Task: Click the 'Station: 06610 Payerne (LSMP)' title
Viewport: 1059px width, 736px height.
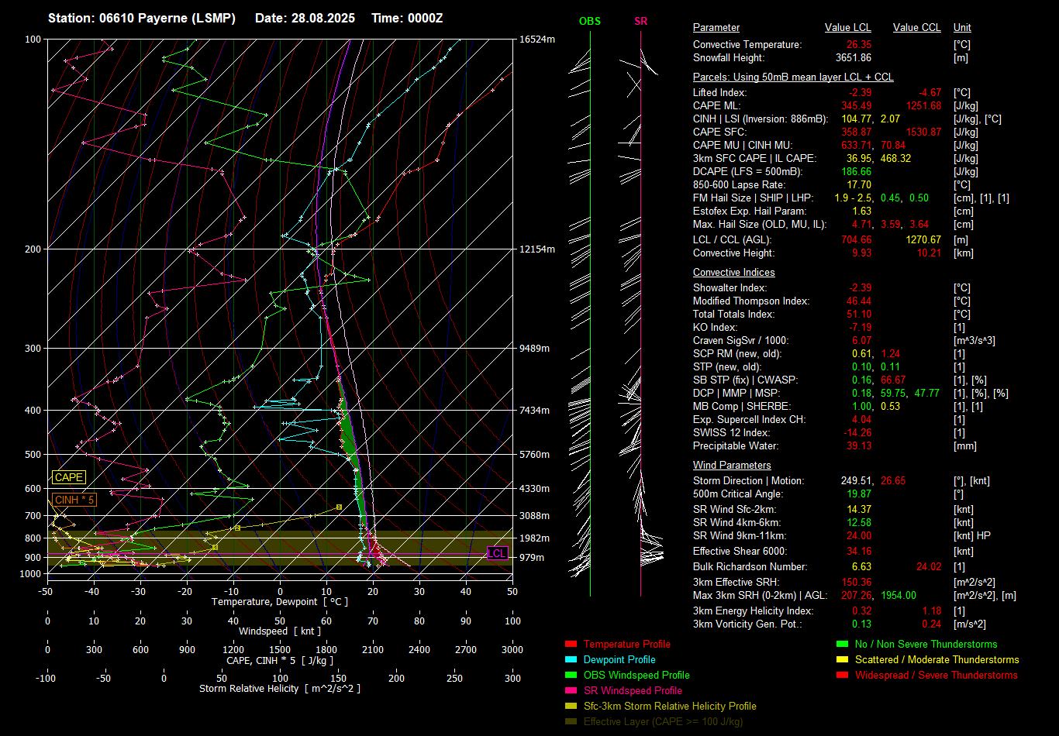Action: point(142,18)
